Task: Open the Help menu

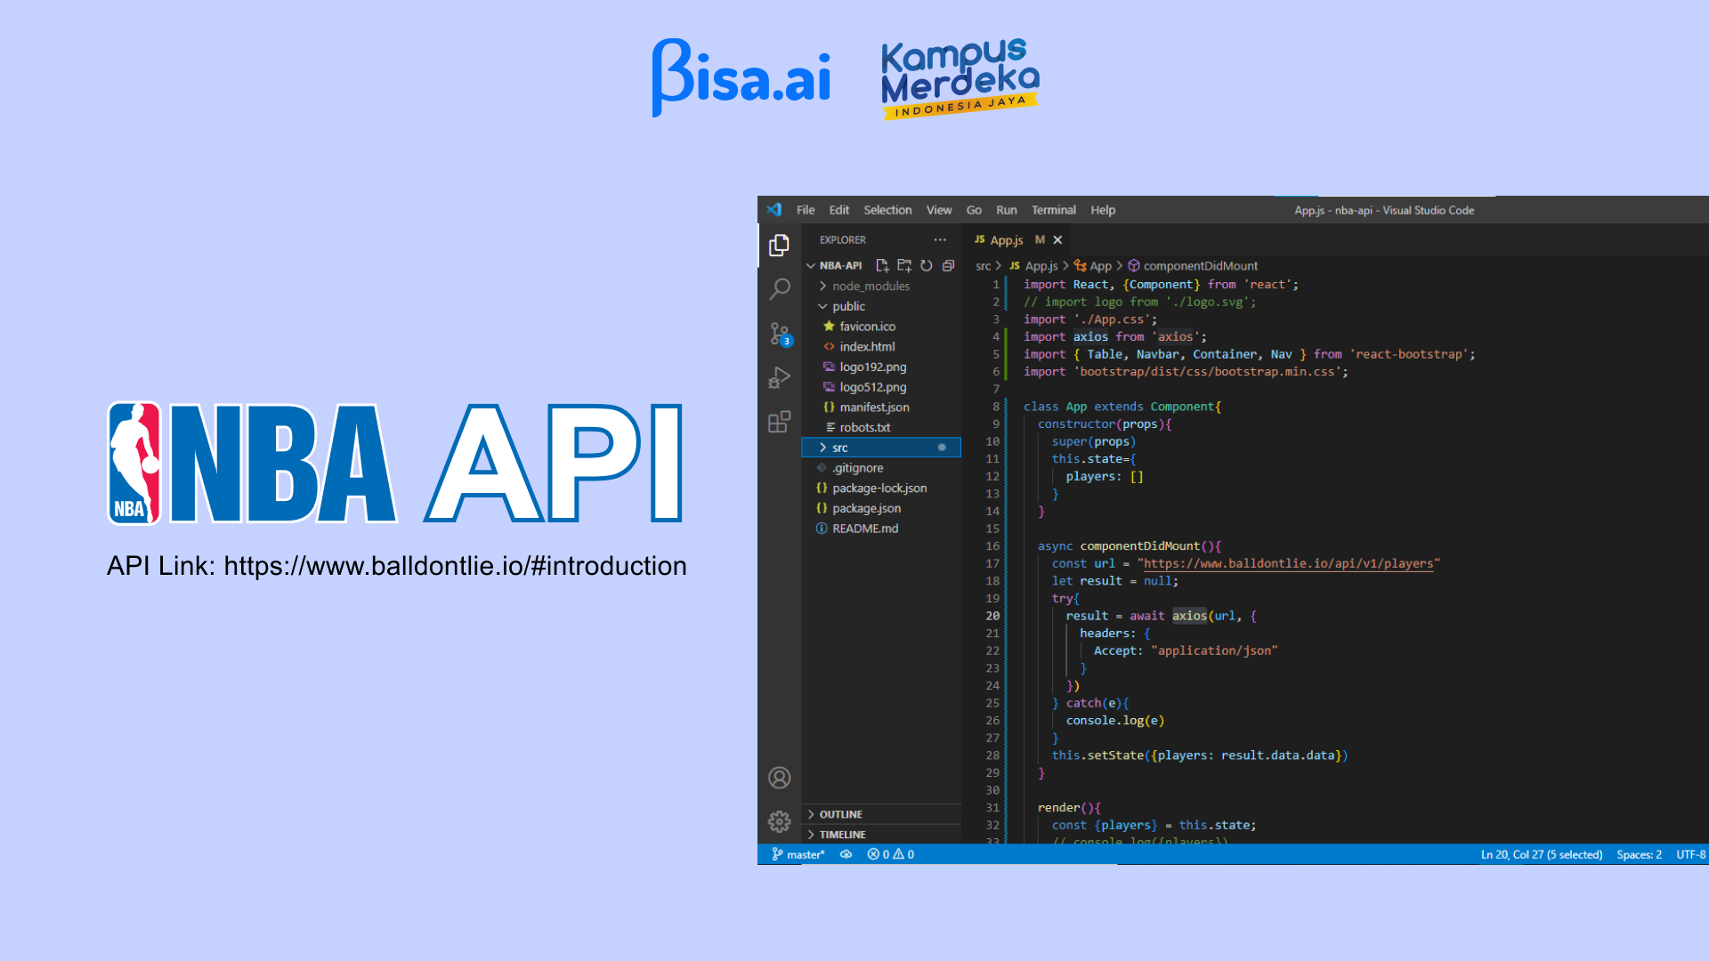Action: point(1103,210)
